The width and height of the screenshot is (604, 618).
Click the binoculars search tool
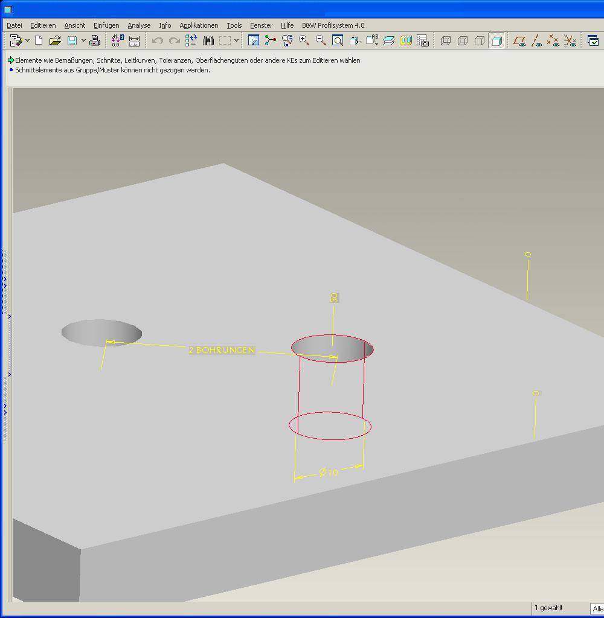tap(208, 40)
